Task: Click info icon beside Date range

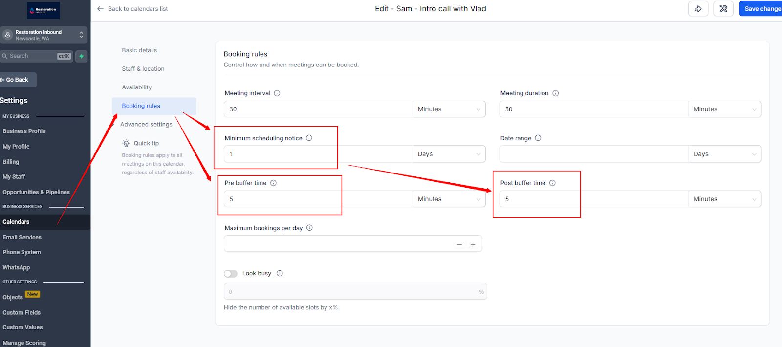Action: click(538, 138)
